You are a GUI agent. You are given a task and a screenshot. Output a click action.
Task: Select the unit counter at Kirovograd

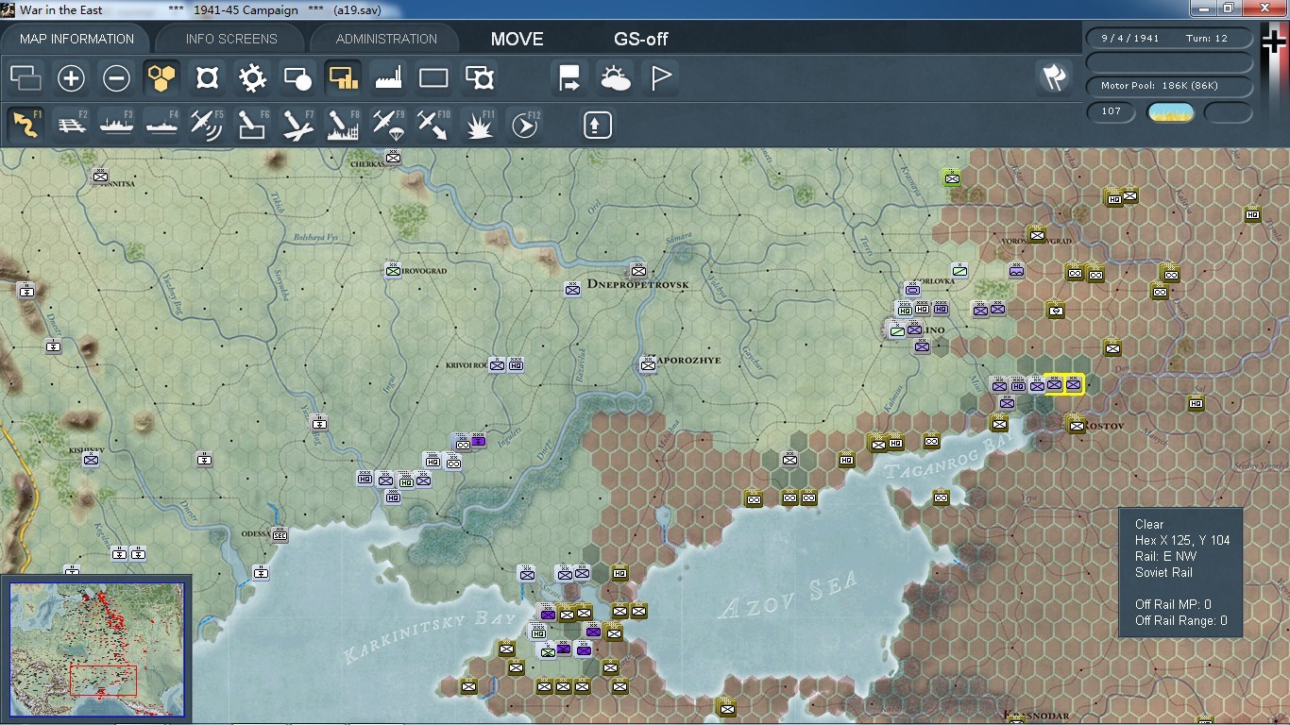pyautogui.click(x=393, y=271)
